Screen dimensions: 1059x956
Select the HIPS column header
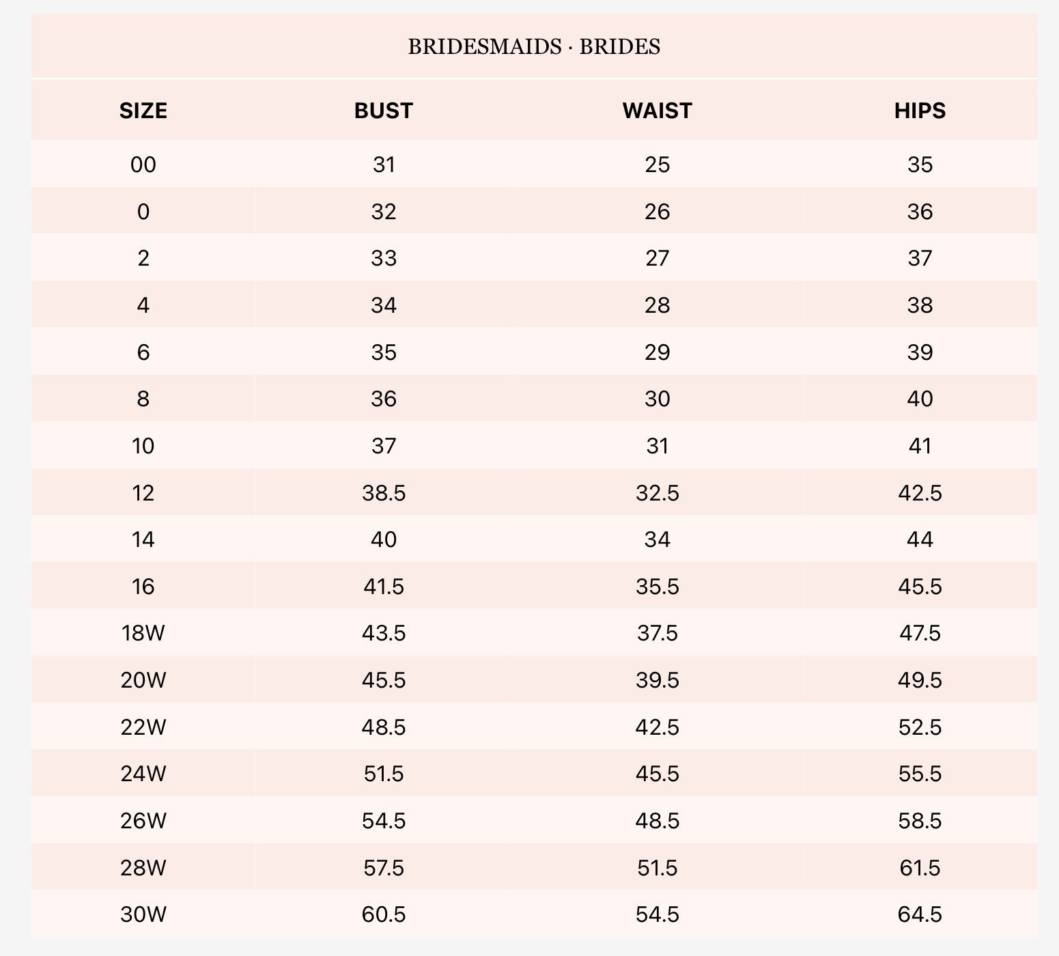[920, 111]
